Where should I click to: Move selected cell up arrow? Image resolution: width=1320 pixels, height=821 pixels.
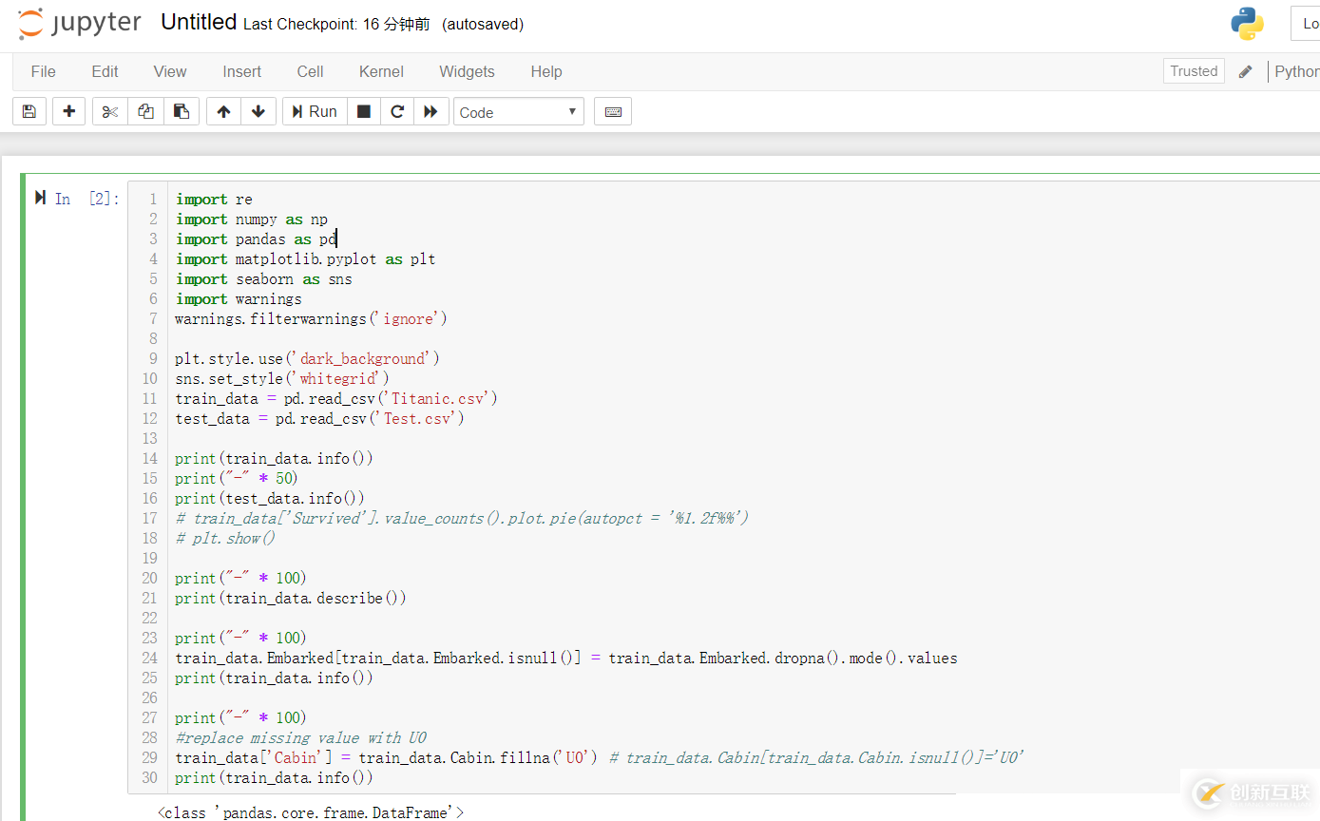coord(223,112)
